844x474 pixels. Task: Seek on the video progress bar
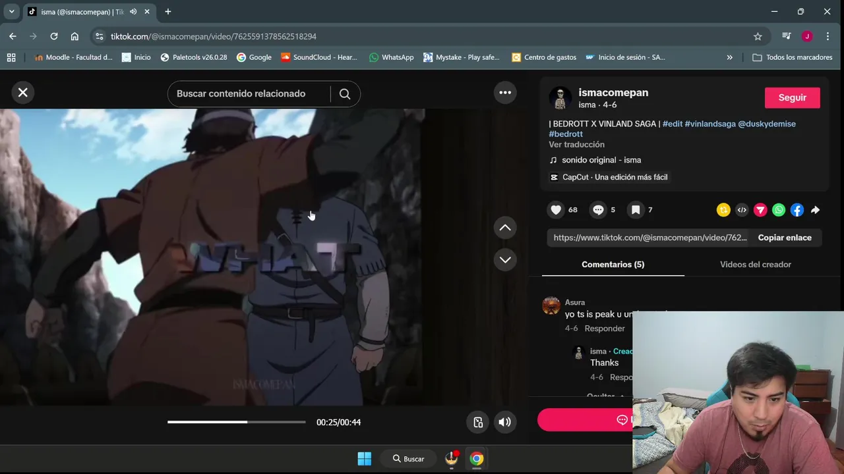click(237, 422)
